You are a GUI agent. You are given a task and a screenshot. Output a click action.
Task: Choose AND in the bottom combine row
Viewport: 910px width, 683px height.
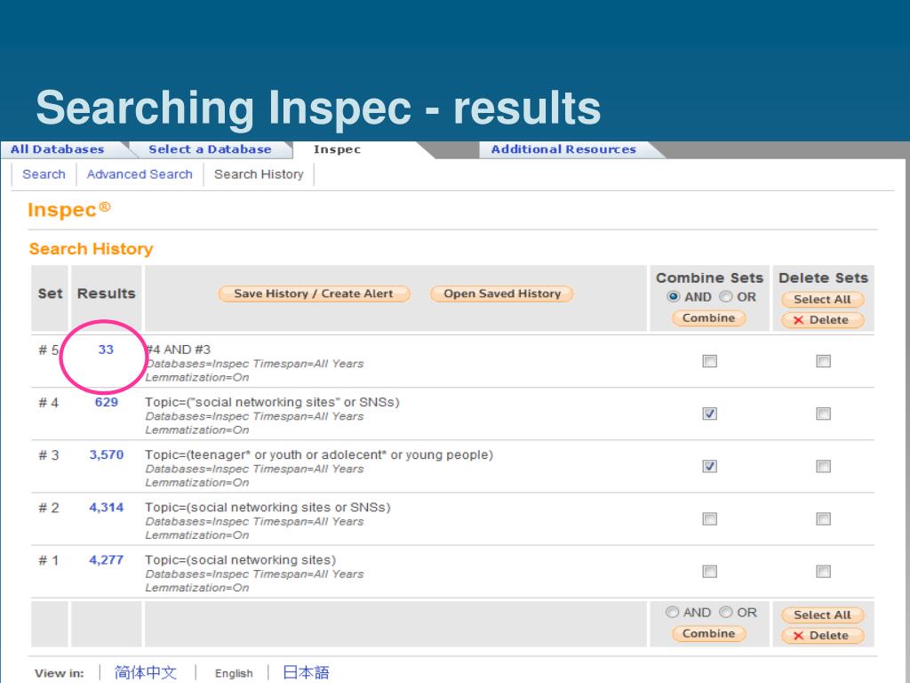click(x=672, y=612)
